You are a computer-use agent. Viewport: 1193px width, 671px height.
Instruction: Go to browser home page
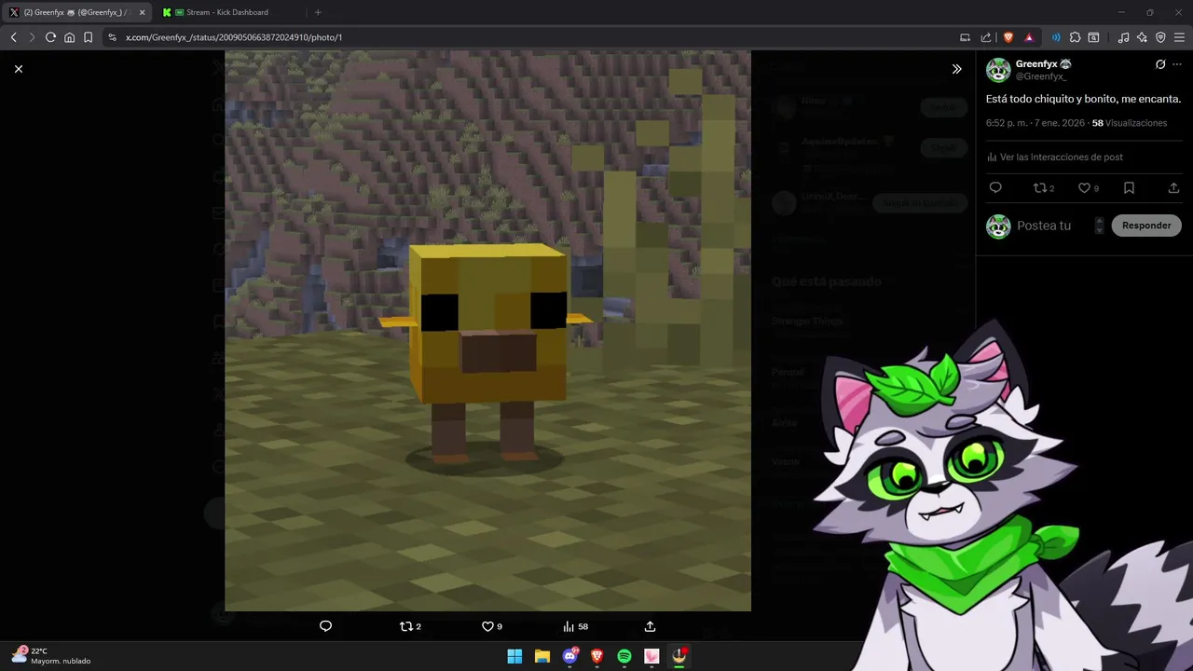[69, 37]
